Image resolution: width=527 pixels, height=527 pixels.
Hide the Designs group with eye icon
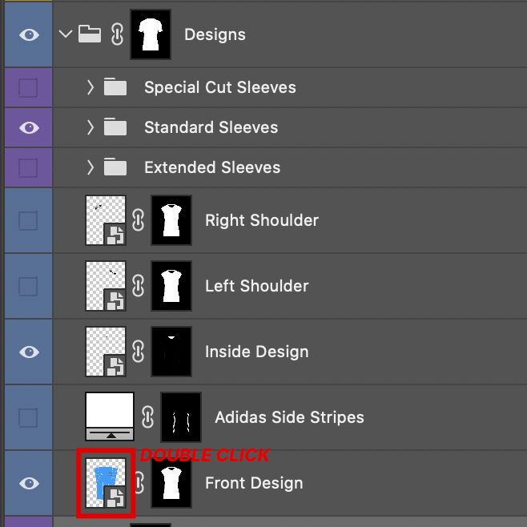click(28, 34)
